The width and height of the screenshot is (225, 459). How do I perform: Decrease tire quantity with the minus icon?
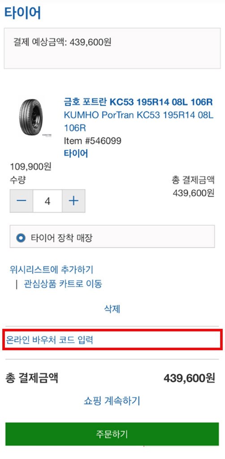pyautogui.click(x=22, y=201)
